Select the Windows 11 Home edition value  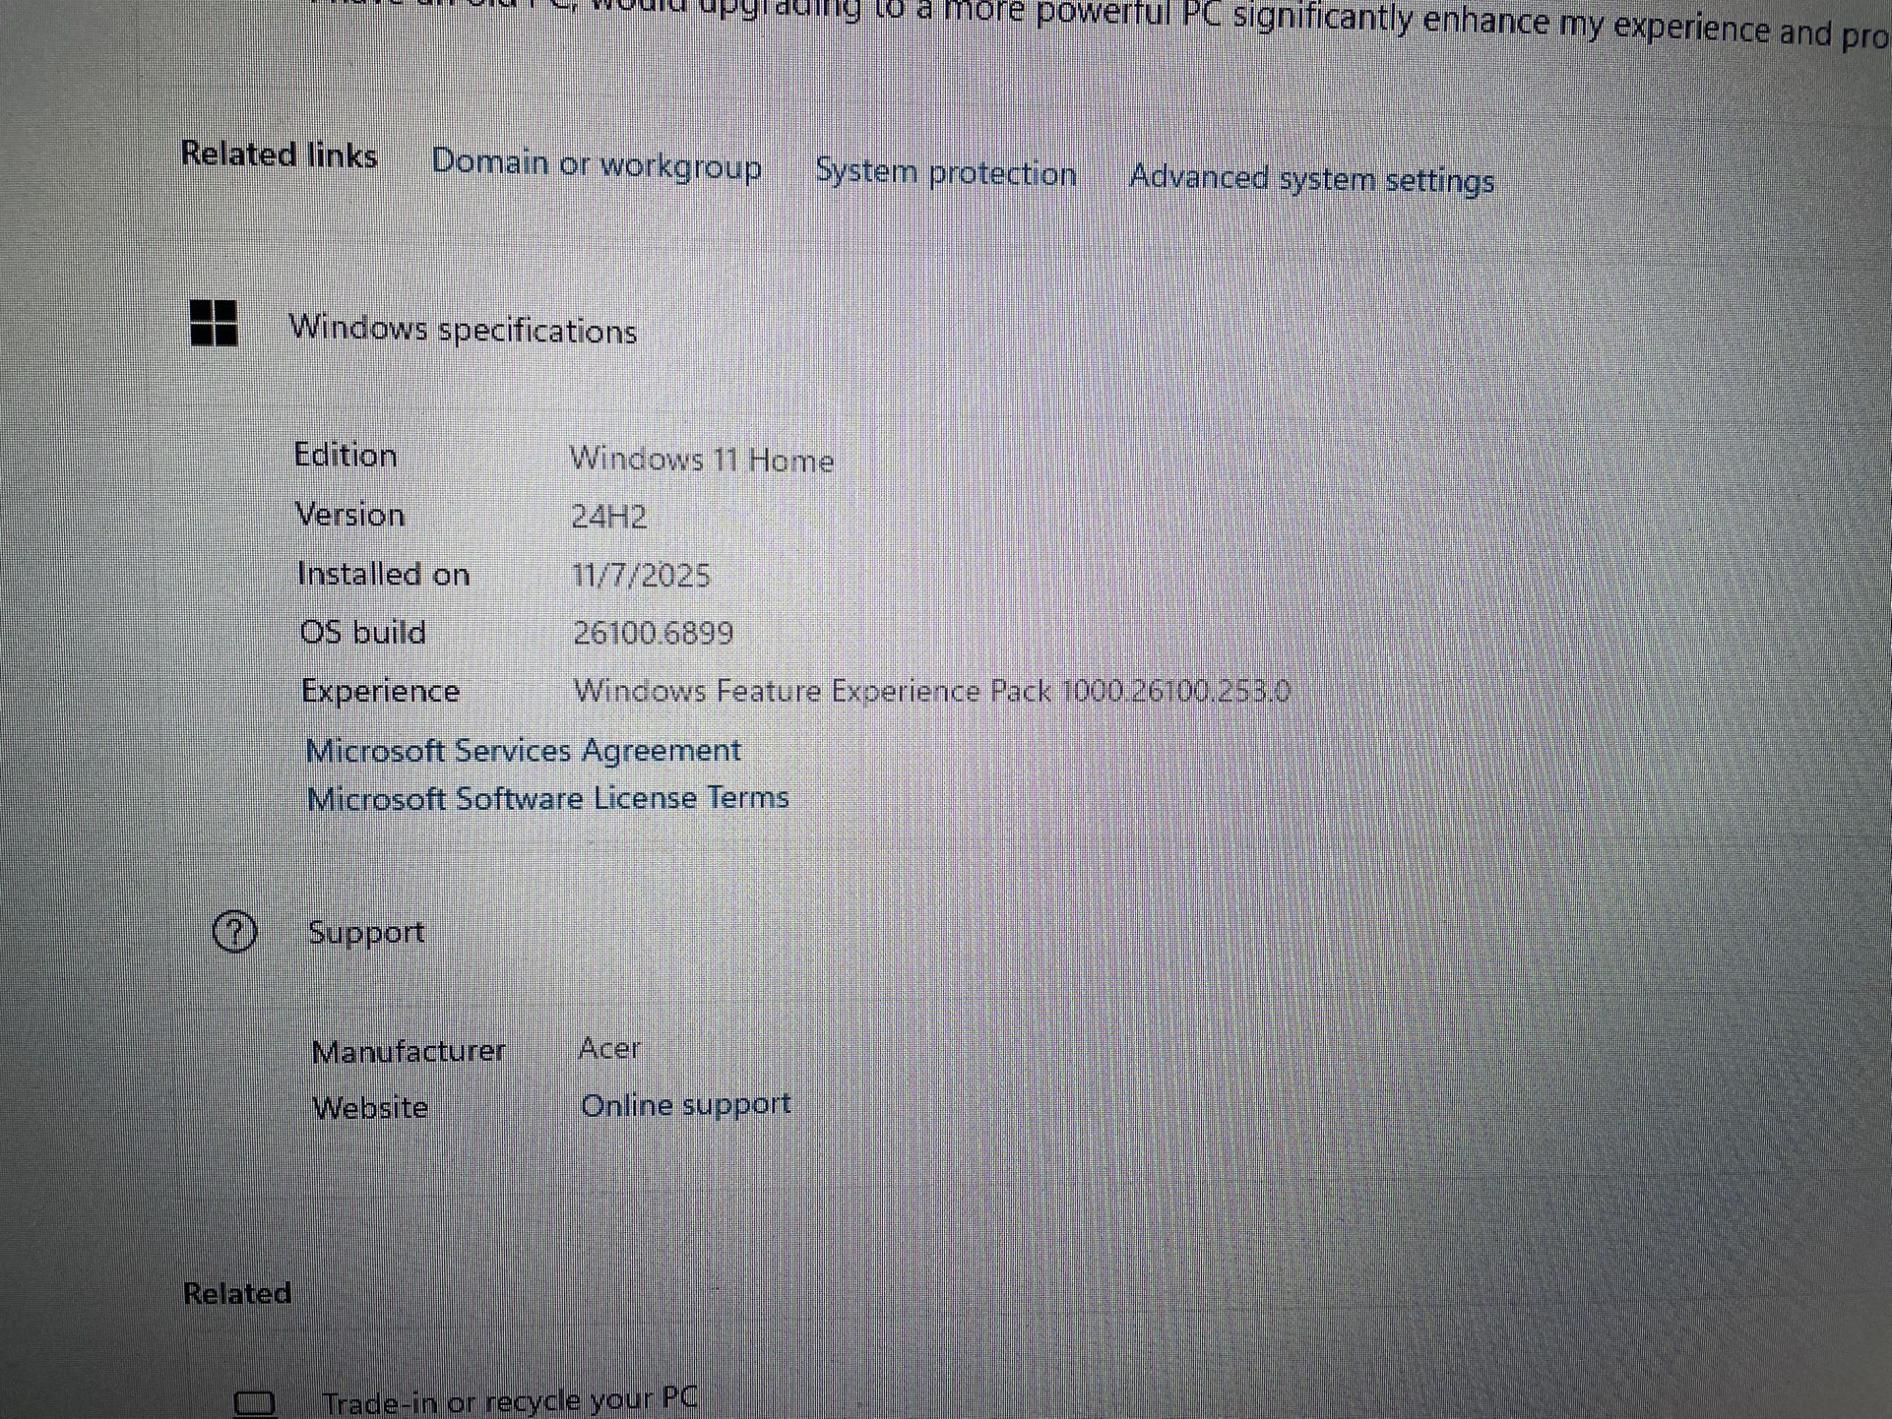pyautogui.click(x=701, y=460)
